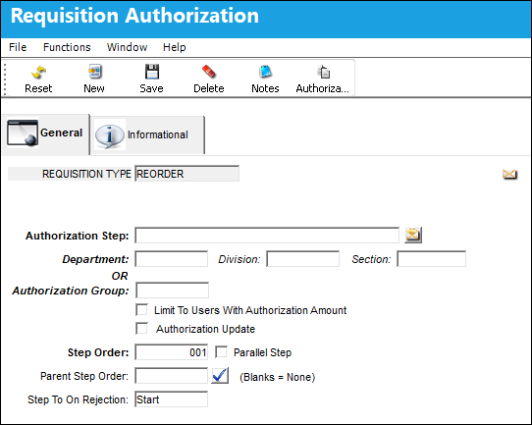Viewport: 532px width, 425px height.
Task: Click the blue checkmark beside Parent Step Order
Action: pyautogui.click(x=220, y=376)
